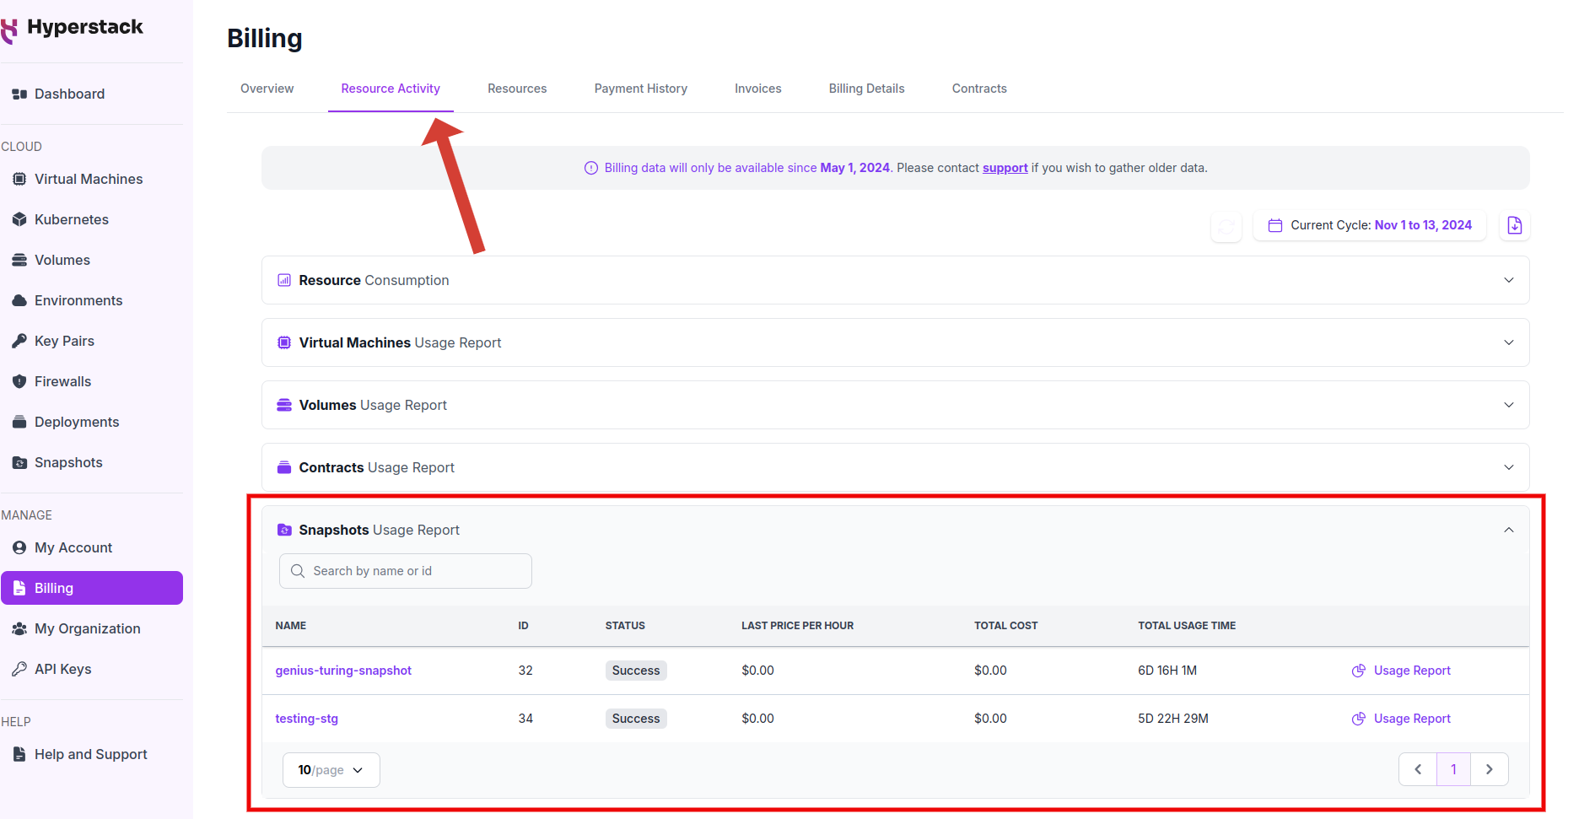Click the Environments cloud icon
The height and width of the screenshot is (819, 1595).
(19, 300)
